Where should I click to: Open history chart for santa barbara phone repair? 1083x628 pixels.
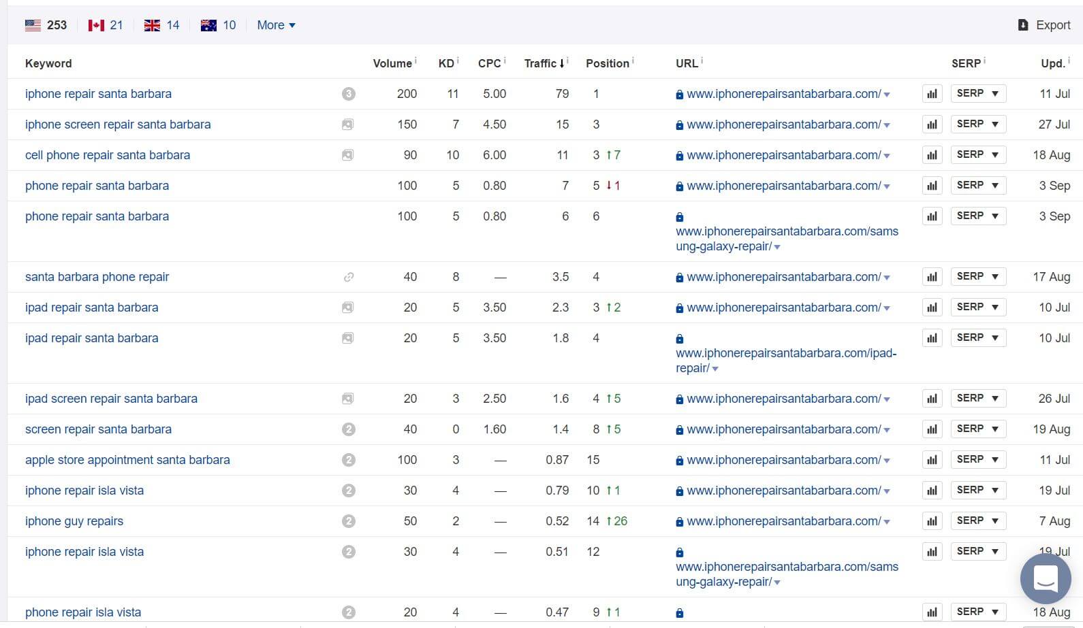click(932, 277)
